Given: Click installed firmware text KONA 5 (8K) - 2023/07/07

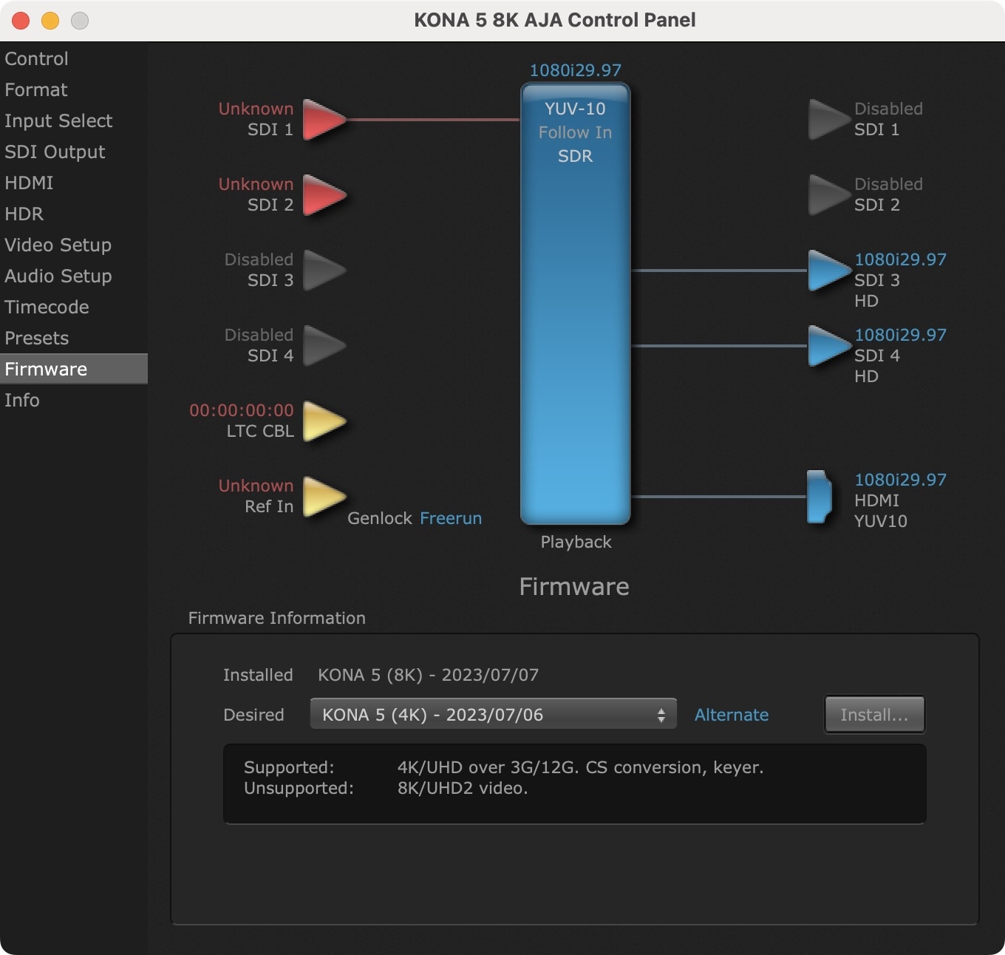Looking at the screenshot, I should [x=428, y=675].
